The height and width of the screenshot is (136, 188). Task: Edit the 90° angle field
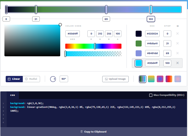click(x=64, y=79)
